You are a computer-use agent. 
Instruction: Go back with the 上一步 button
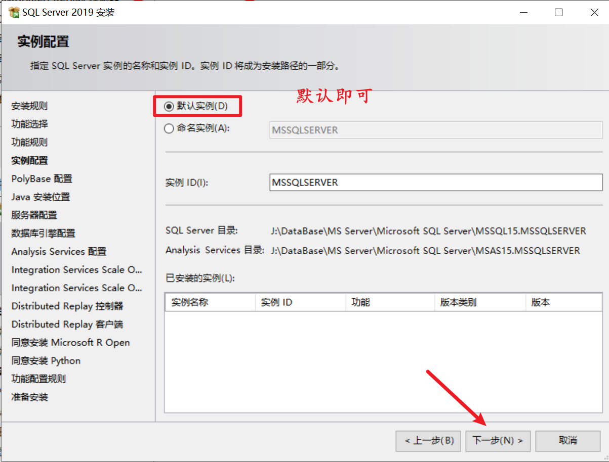(x=428, y=441)
